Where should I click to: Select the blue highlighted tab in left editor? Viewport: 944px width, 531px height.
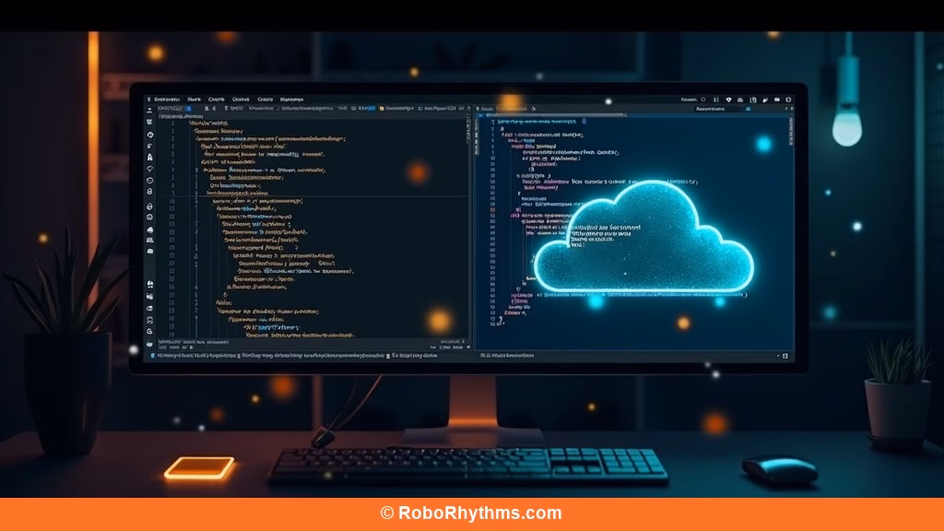[x=368, y=108]
